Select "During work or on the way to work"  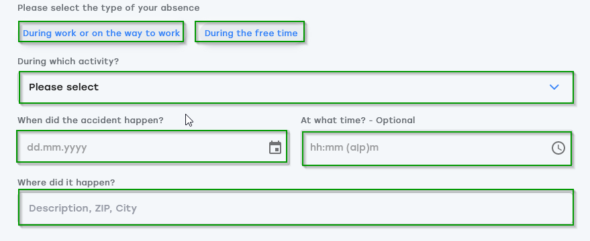pyautogui.click(x=101, y=33)
